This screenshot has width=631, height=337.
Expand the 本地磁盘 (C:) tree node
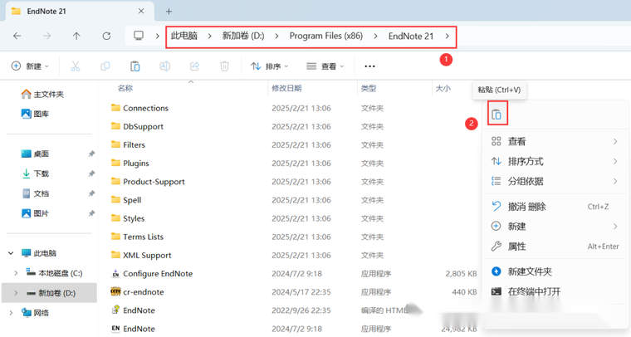17,273
